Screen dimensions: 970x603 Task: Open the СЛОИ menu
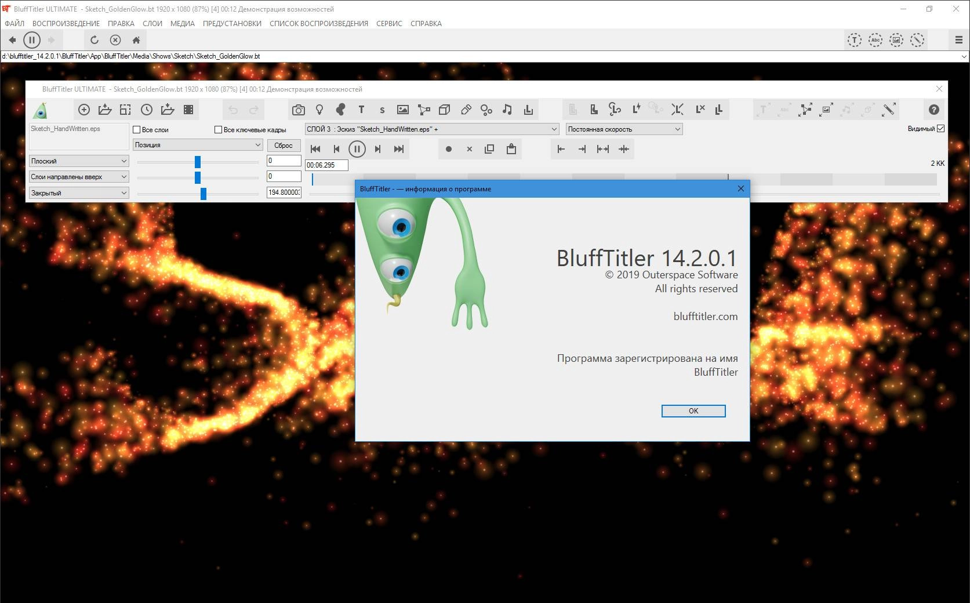click(x=152, y=24)
